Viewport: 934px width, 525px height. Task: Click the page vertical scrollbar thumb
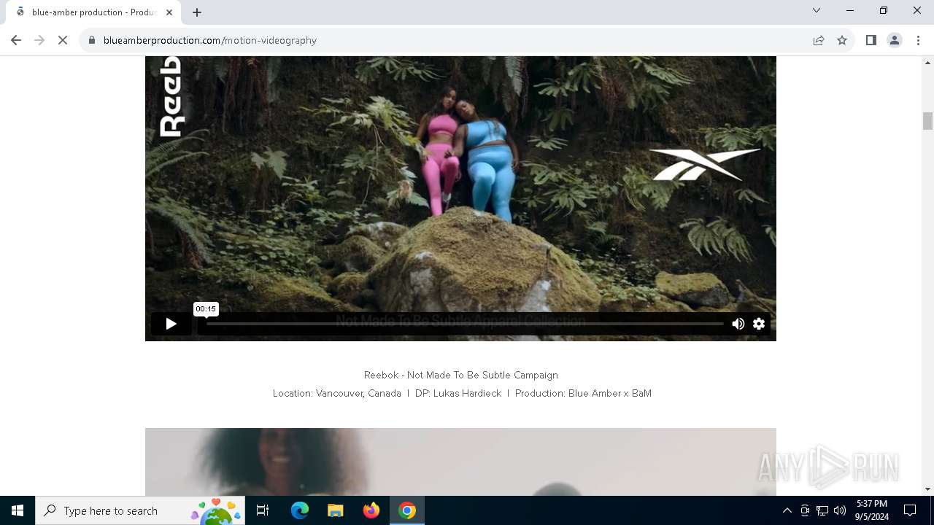pos(927,120)
